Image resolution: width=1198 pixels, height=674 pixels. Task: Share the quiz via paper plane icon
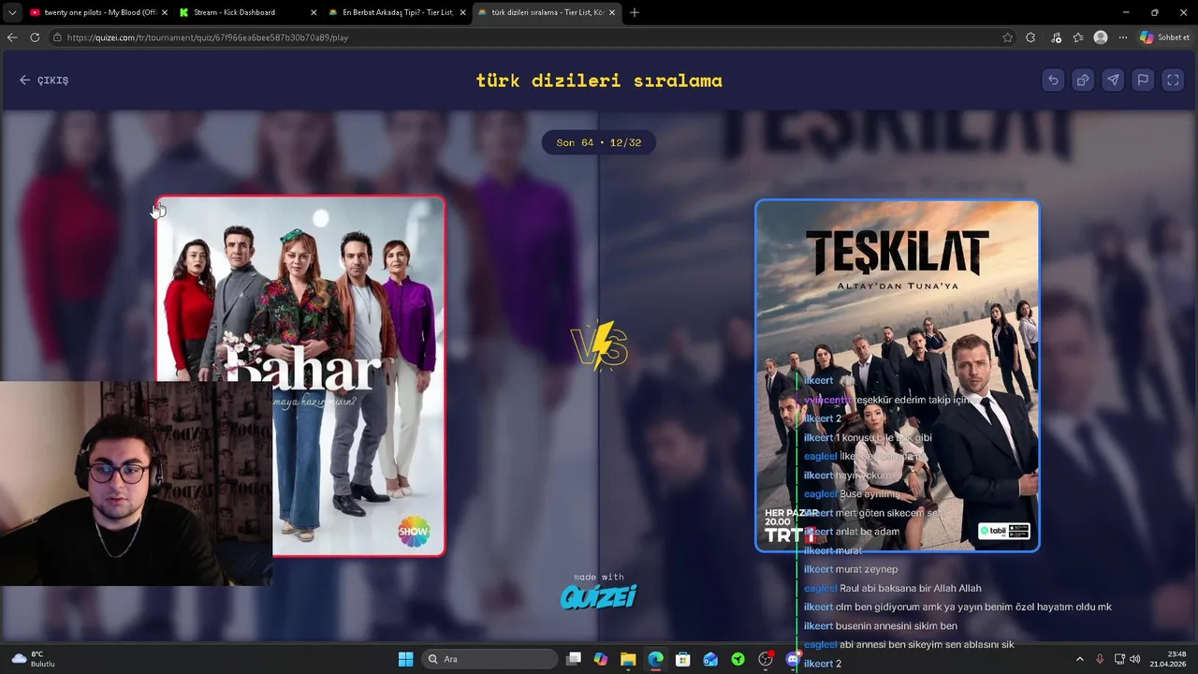point(1113,81)
